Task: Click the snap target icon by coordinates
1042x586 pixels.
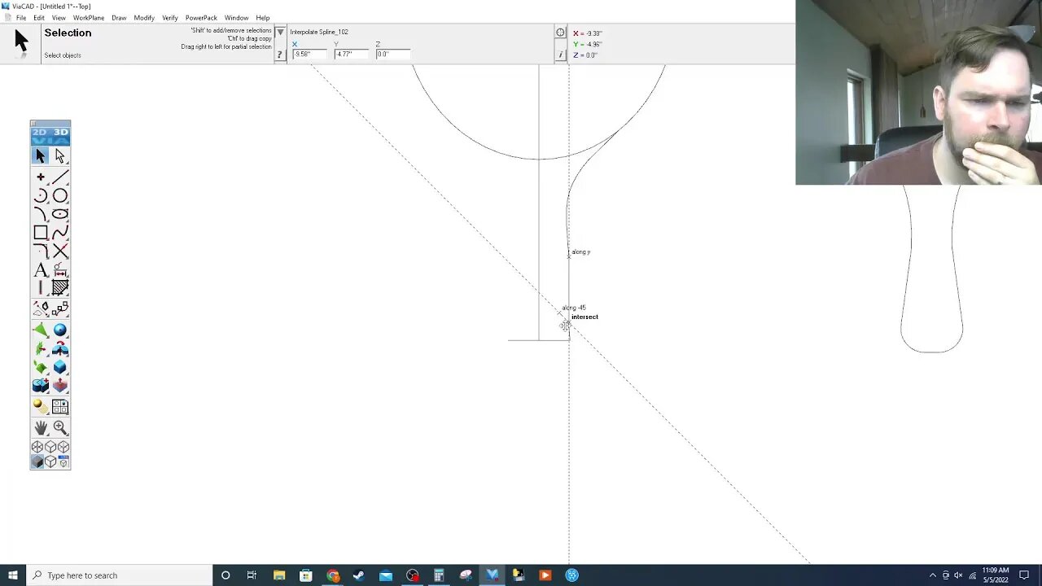Action: (560, 33)
